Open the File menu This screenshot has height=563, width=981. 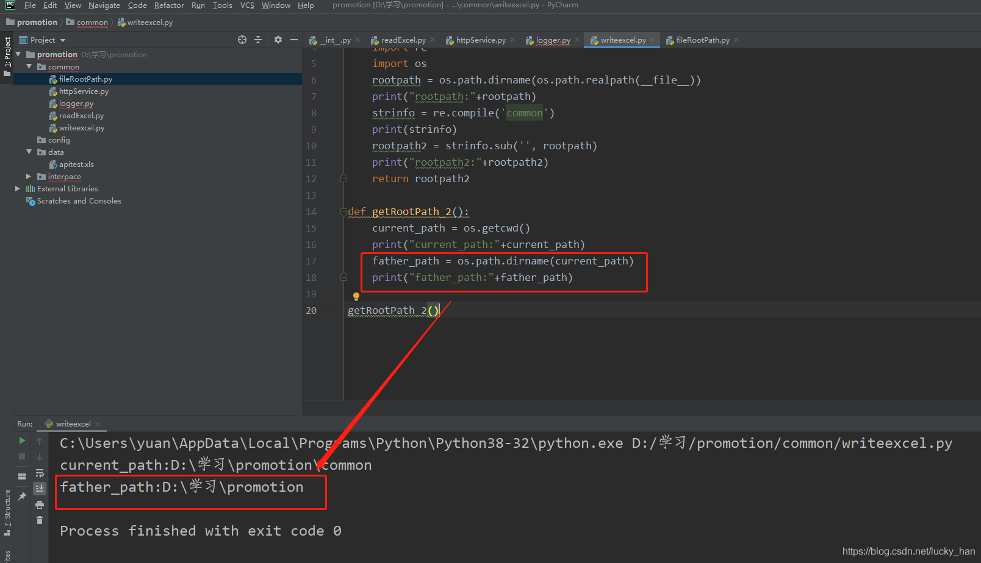click(30, 5)
